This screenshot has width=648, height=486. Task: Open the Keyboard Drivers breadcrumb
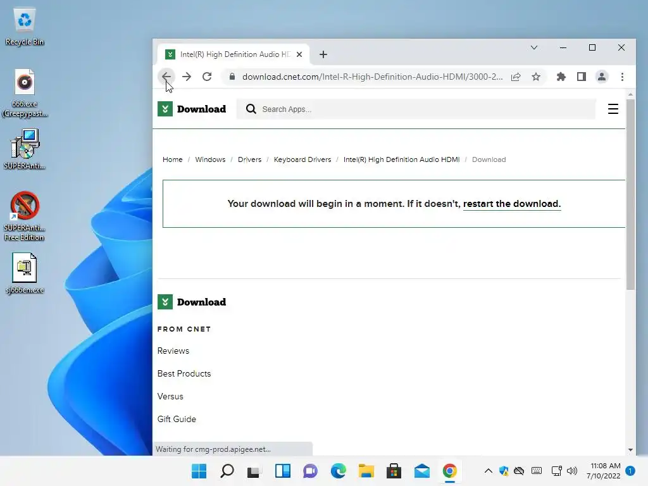tap(302, 159)
